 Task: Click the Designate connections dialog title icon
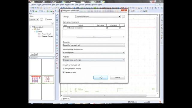pyautogui.click(x=61, y=11)
